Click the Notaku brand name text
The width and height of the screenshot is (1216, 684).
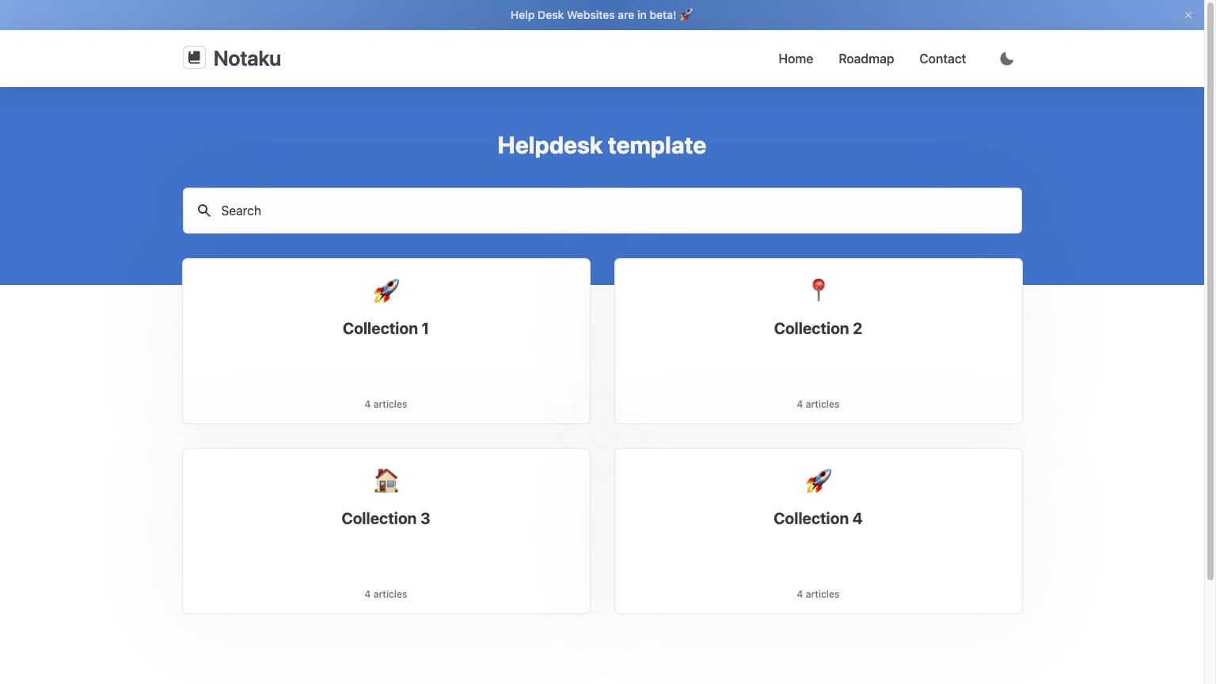pyautogui.click(x=247, y=59)
